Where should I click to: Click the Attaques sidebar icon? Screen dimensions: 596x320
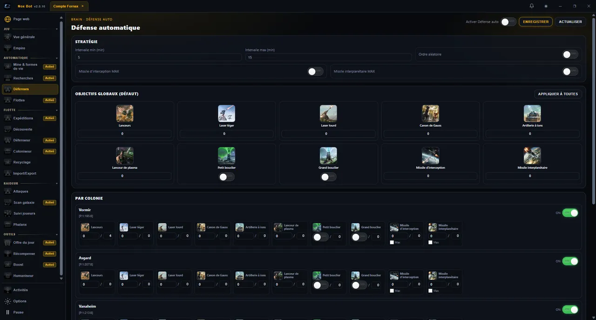[x=7, y=191]
